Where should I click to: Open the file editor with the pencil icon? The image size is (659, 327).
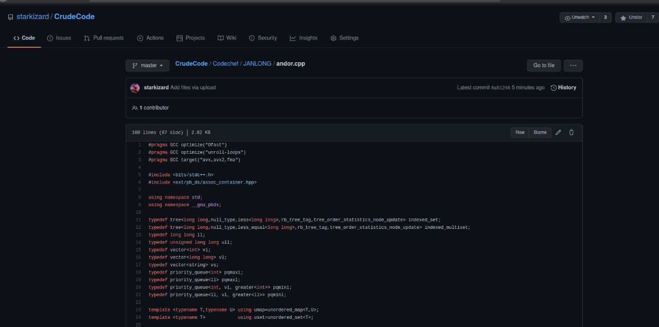pyautogui.click(x=558, y=132)
